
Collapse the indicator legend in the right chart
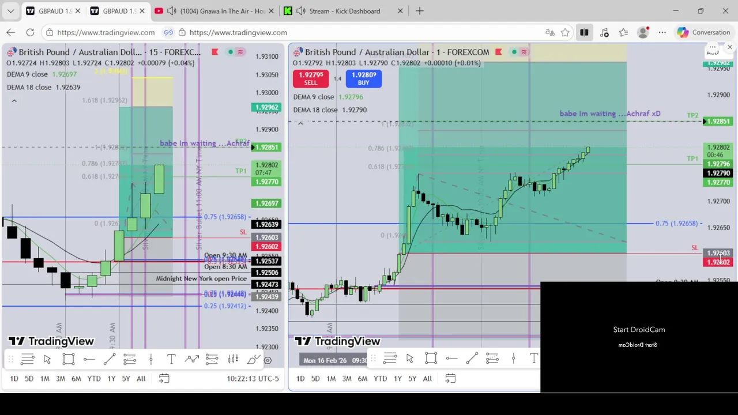(300, 123)
